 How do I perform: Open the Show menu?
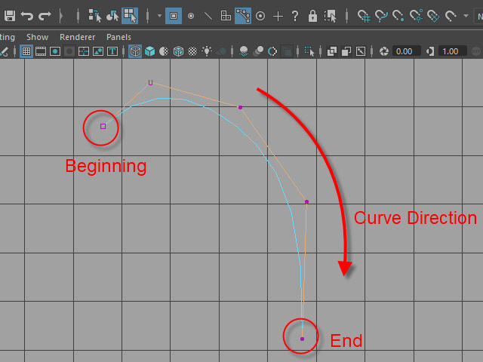tap(37, 36)
